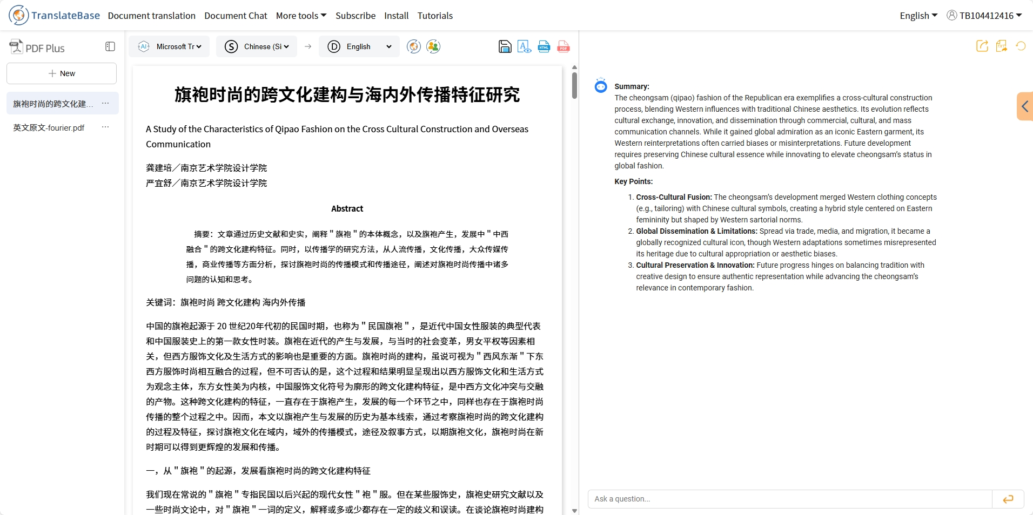The height and width of the screenshot is (515, 1033).
Task: Click the New document button
Action: click(62, 73)
